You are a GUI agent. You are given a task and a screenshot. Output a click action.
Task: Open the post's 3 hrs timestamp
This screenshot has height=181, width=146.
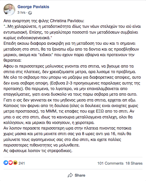(x=21, y=13)
